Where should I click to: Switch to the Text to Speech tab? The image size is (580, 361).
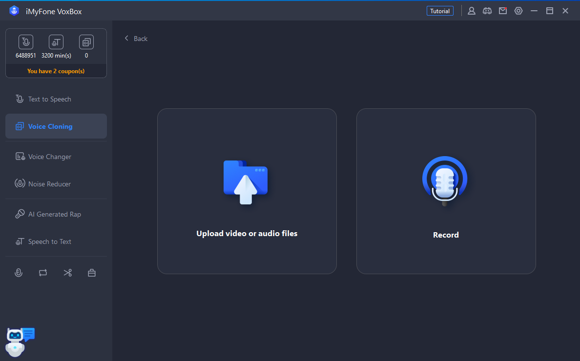pyautogui.click(x=49, y=99)
